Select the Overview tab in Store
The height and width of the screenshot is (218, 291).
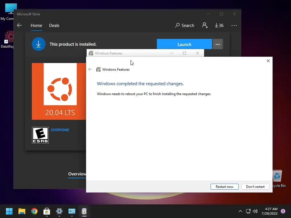pyautogui.click(x=77, y=174)
